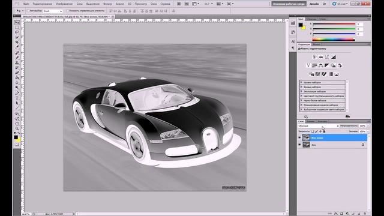The image size is (384, 216).
Task: Select Дизайн workspace
Action: pos(314,4)
